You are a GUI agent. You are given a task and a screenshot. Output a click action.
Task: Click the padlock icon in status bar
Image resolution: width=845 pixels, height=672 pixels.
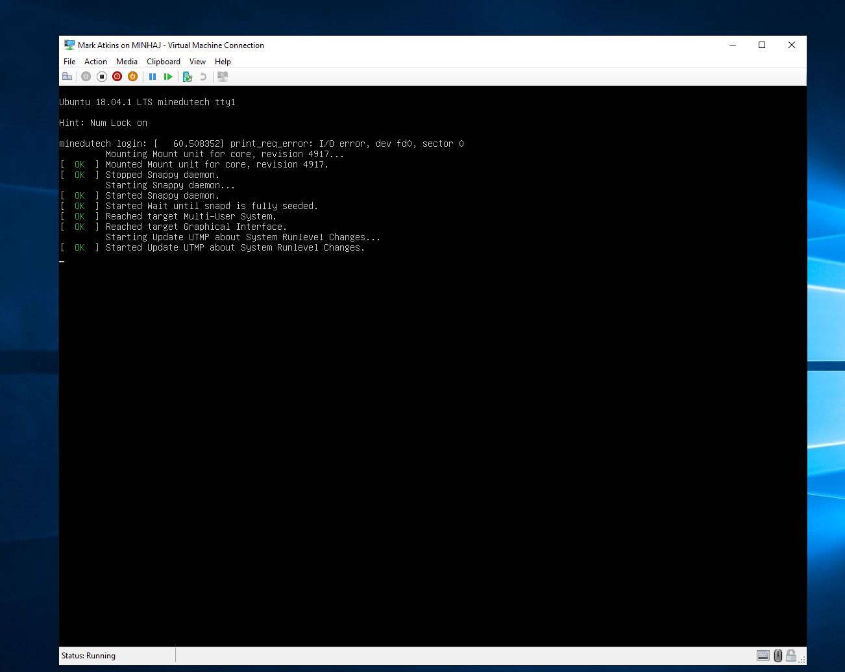tap(790, 656)
